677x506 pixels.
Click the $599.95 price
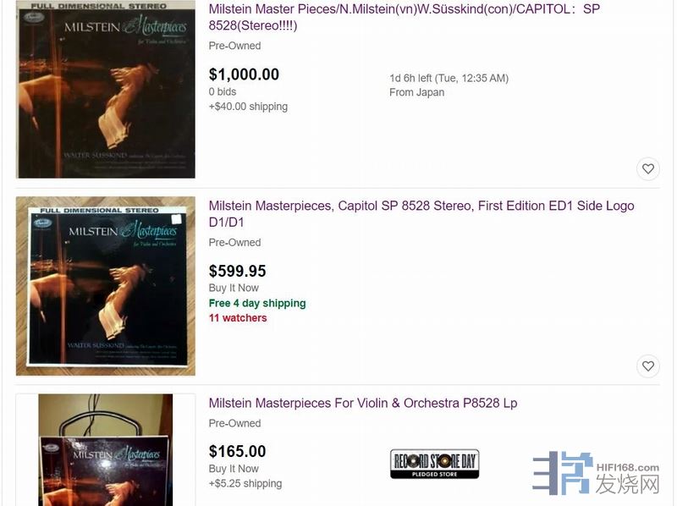click(238, 271)
